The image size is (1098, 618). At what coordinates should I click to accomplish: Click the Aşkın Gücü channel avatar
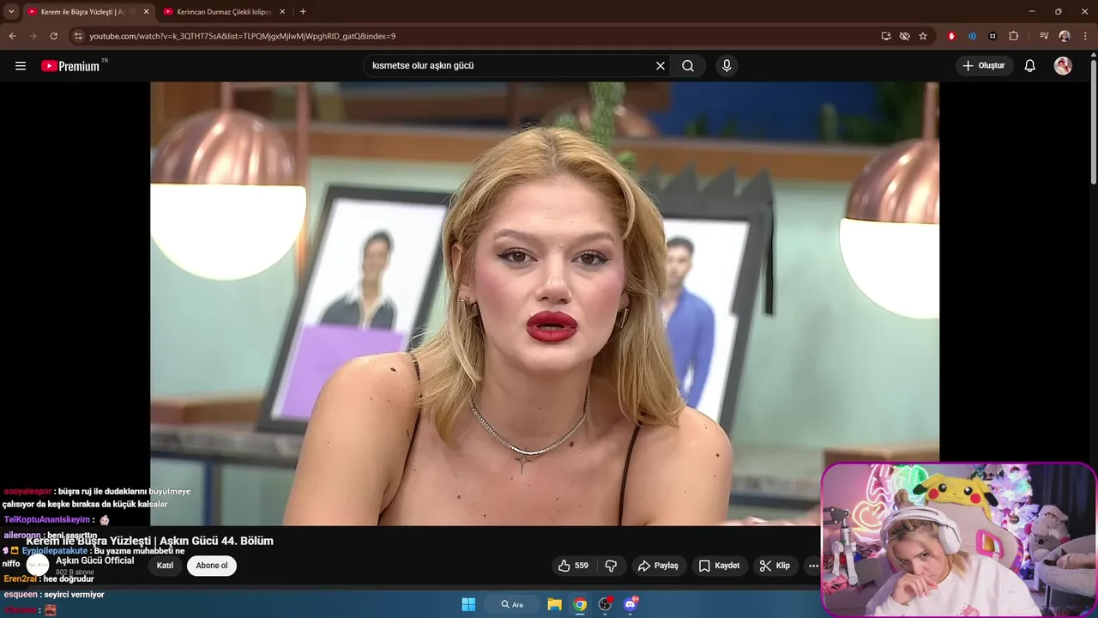tap(38, 565)
